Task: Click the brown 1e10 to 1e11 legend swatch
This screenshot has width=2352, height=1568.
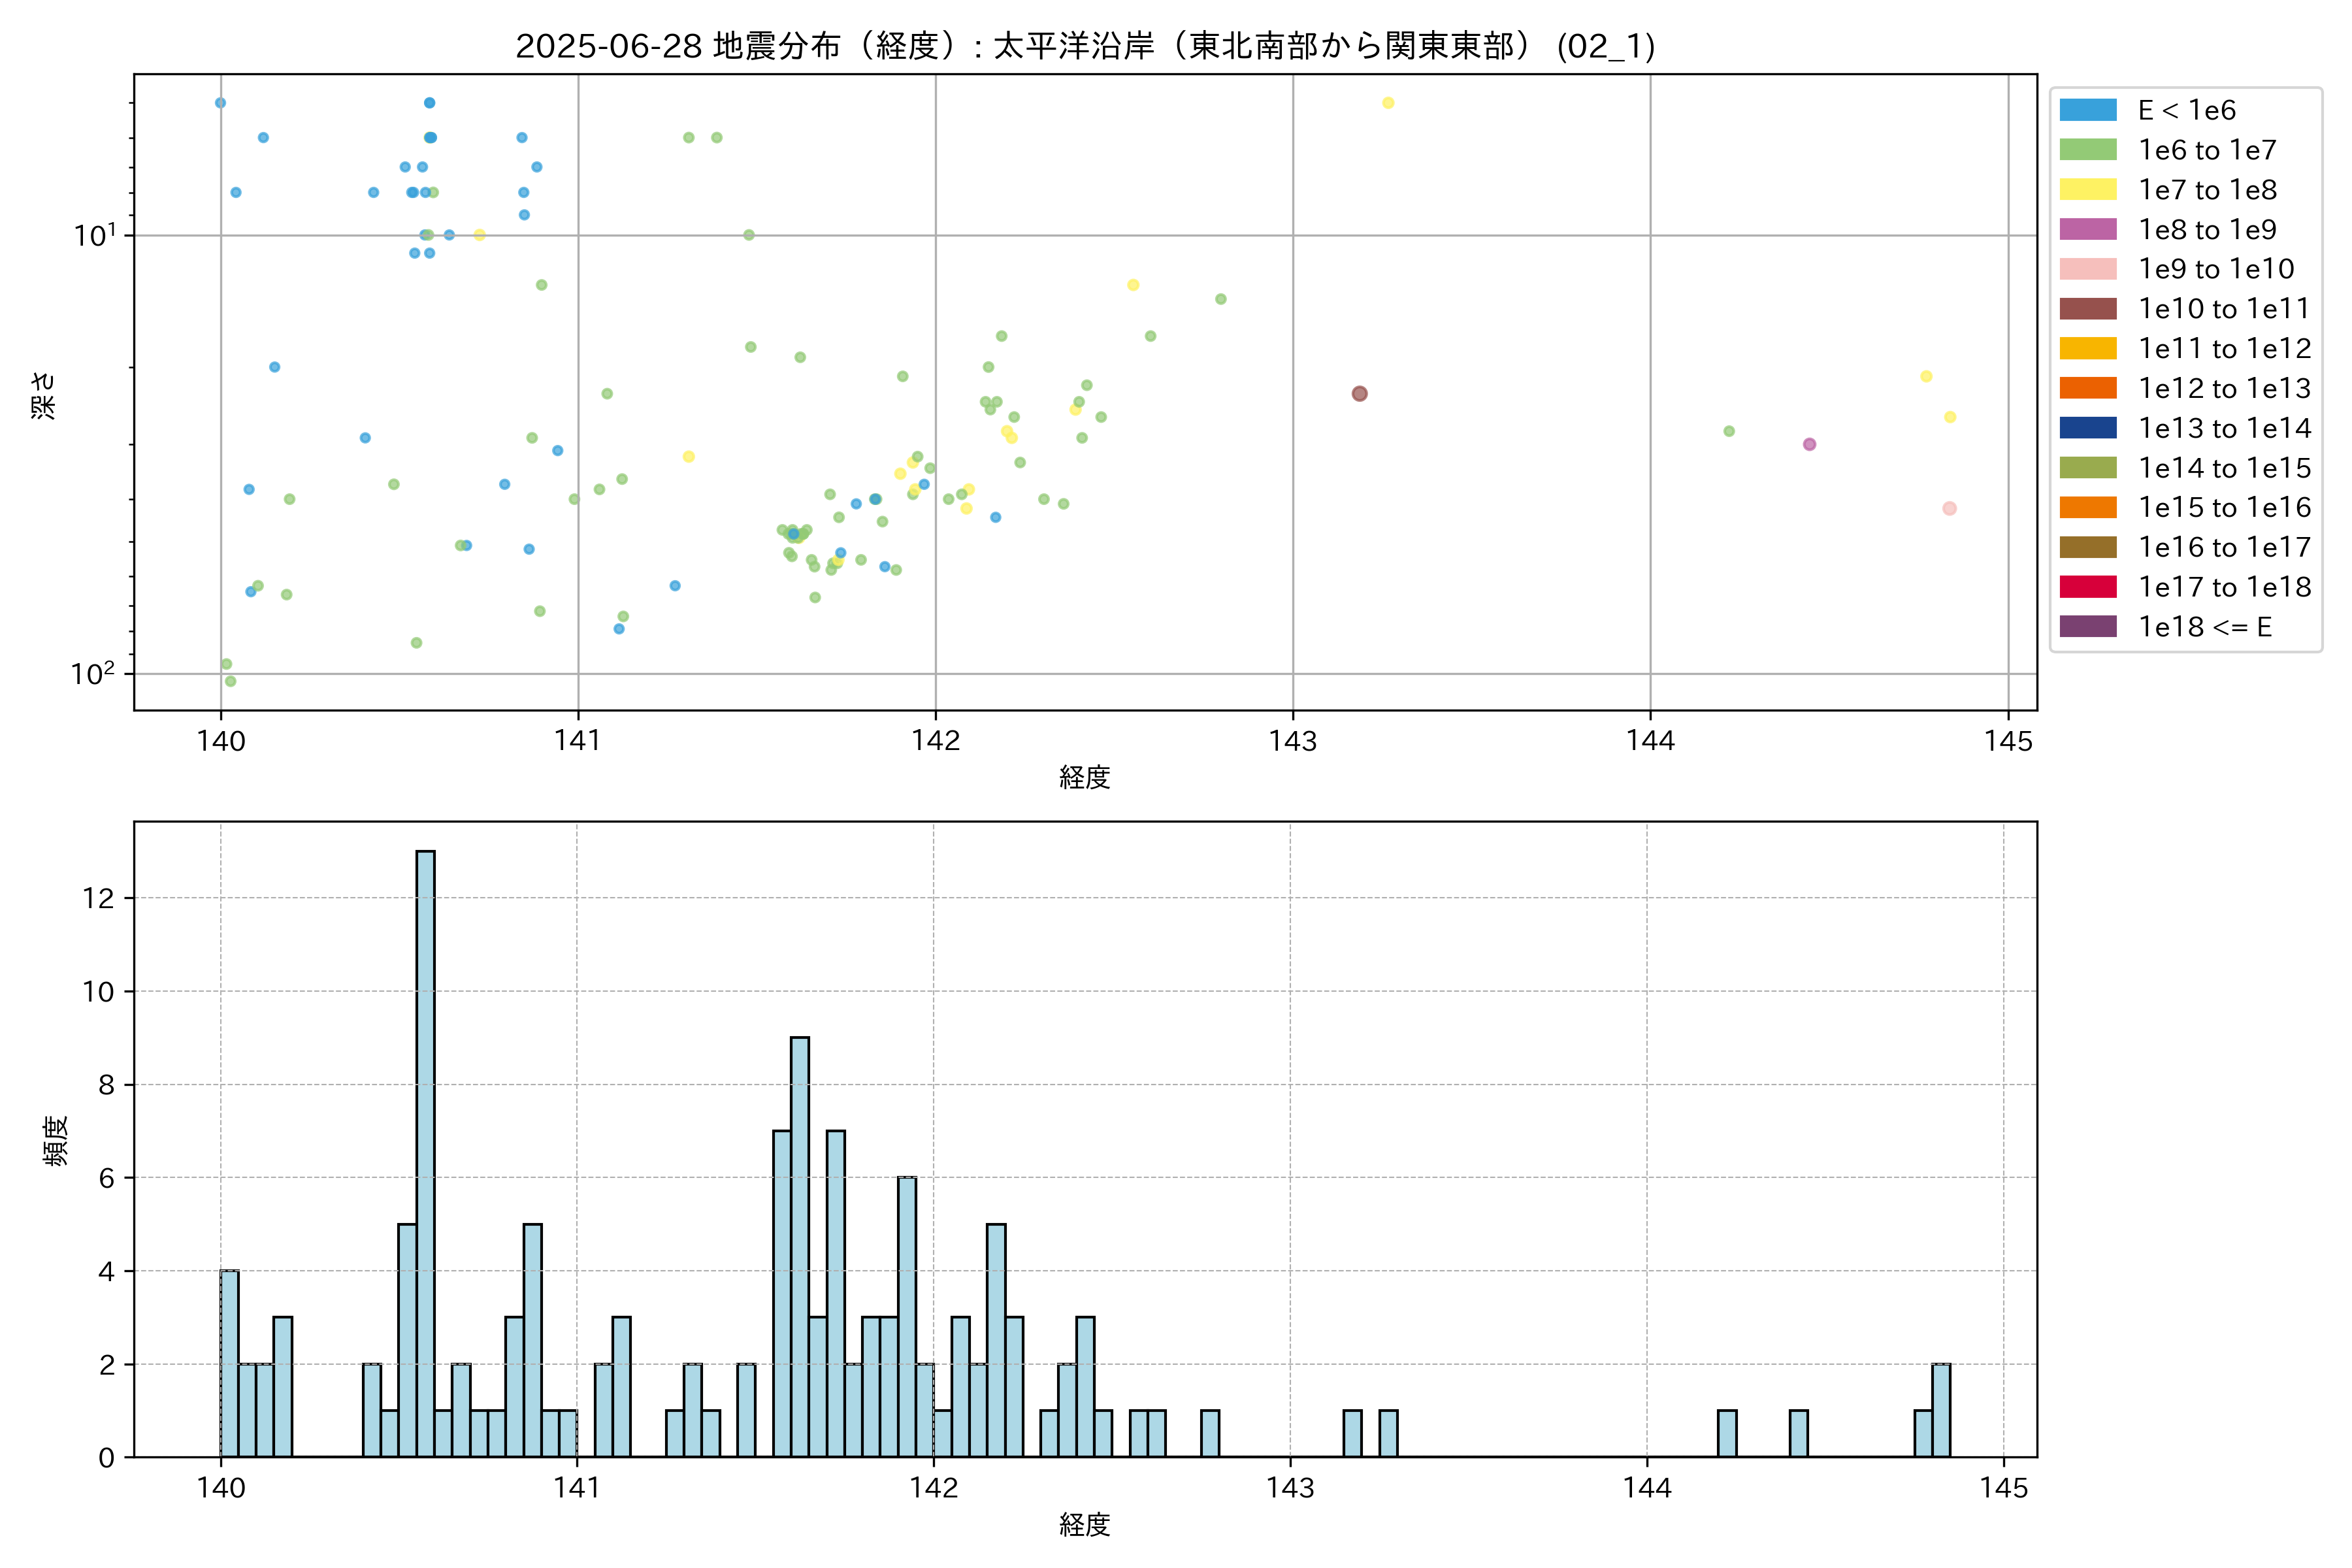Action: pyautogui.click(x=2087, y=309)
